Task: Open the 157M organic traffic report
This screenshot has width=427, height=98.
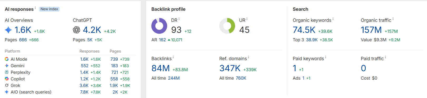Action: 371,30
